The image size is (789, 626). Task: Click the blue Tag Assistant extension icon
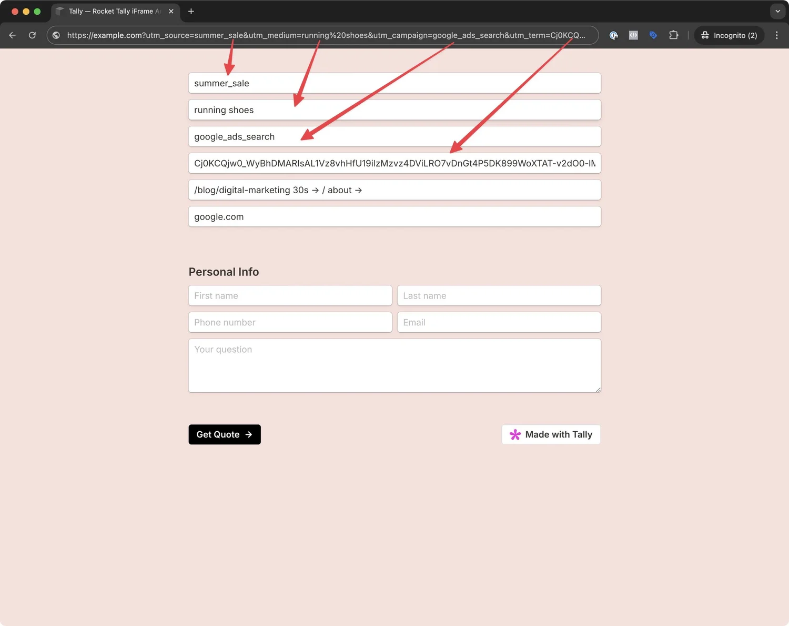pyautogui.click(x=653, y=35)
